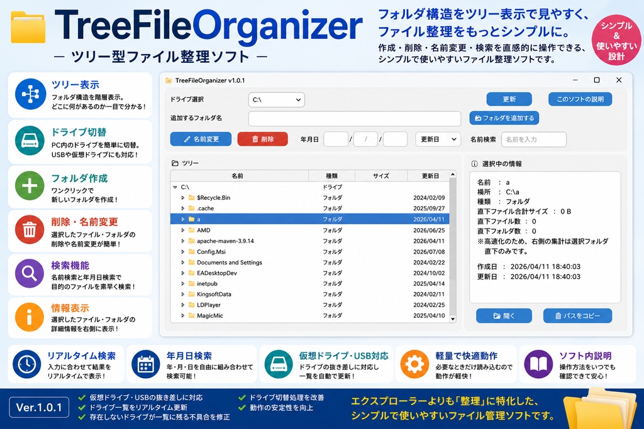Open the drive selection dropdown C:\

[277, 100]
